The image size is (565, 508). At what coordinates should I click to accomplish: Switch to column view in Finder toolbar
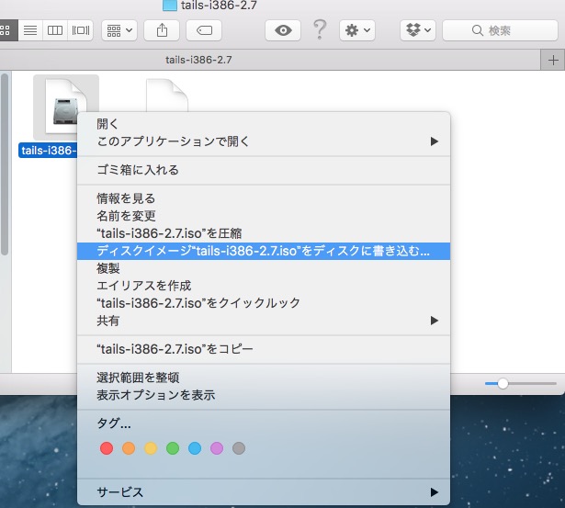(x=55, y=30)
